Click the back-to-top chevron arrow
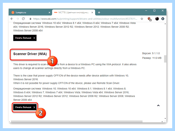The width and height of the screenshot is (175, 131). coord(158,105)
